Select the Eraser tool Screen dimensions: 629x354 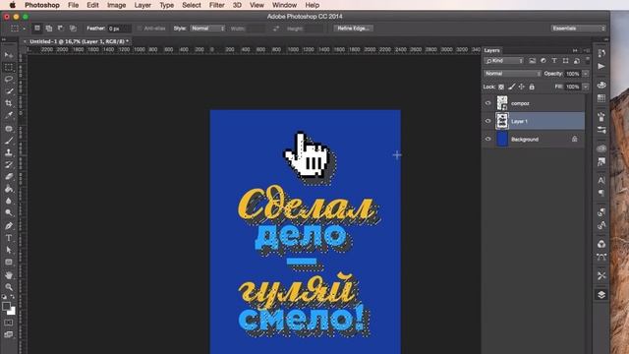9,177
